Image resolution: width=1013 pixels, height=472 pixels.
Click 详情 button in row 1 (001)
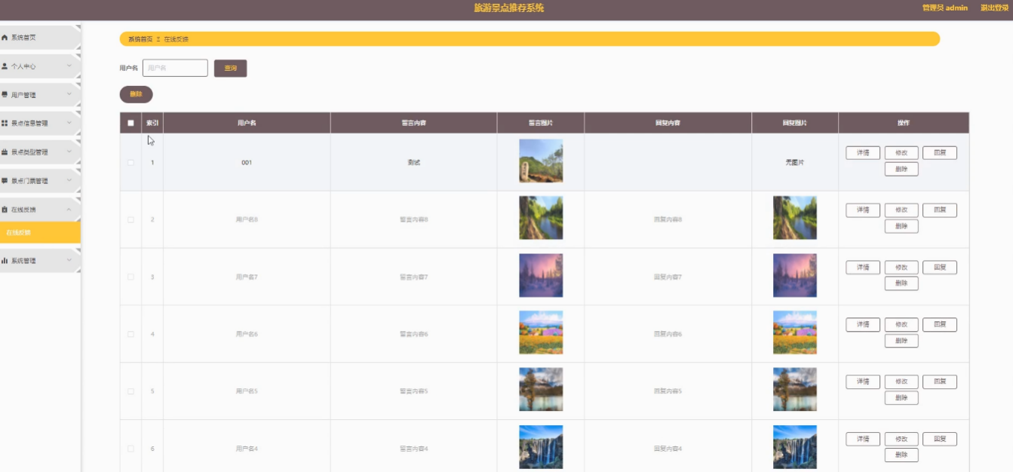(x=863, y=153)
